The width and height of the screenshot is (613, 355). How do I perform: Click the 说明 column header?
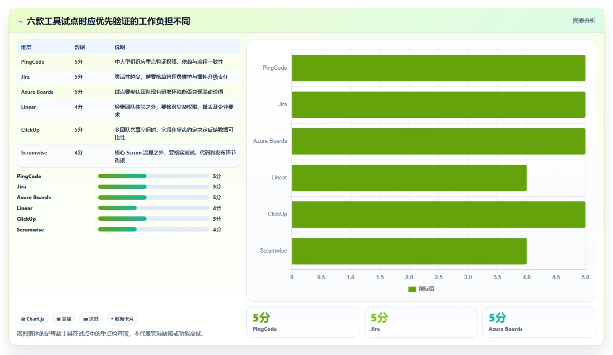[x=120, y=47]
